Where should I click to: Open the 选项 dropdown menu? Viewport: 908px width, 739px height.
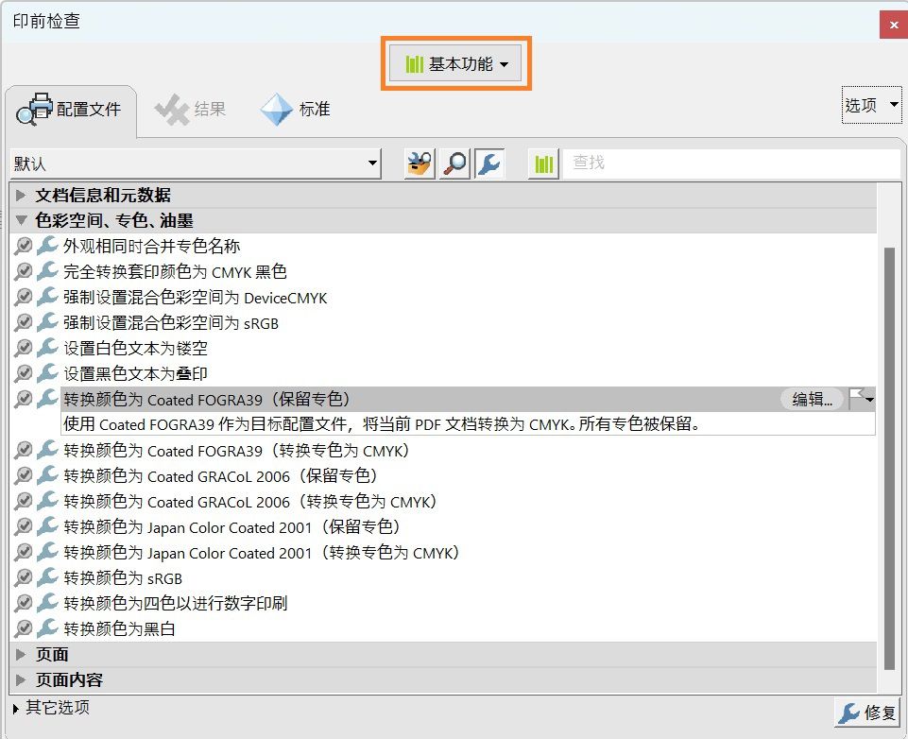click(871, 105)
